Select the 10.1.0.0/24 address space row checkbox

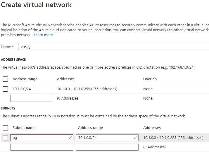[x=5, y=89]
